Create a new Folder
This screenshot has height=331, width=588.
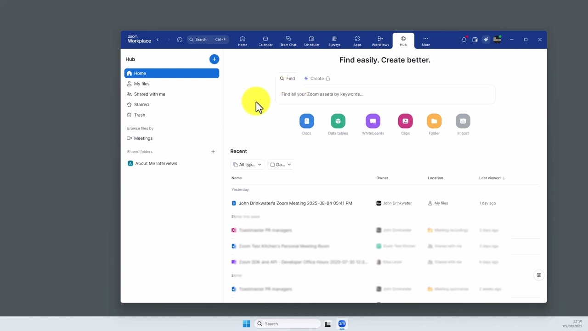pos(434,121)
